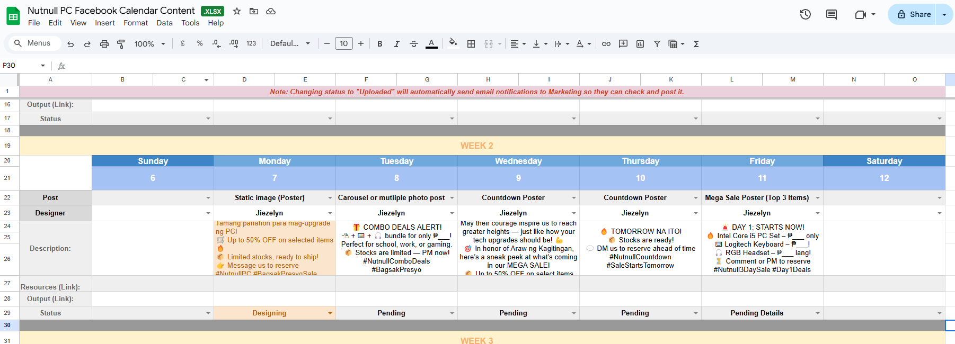Image resolution: width=955 pixels, height=344 pixels.
Task: Decrease decimal places
Action: coord(216,43)
